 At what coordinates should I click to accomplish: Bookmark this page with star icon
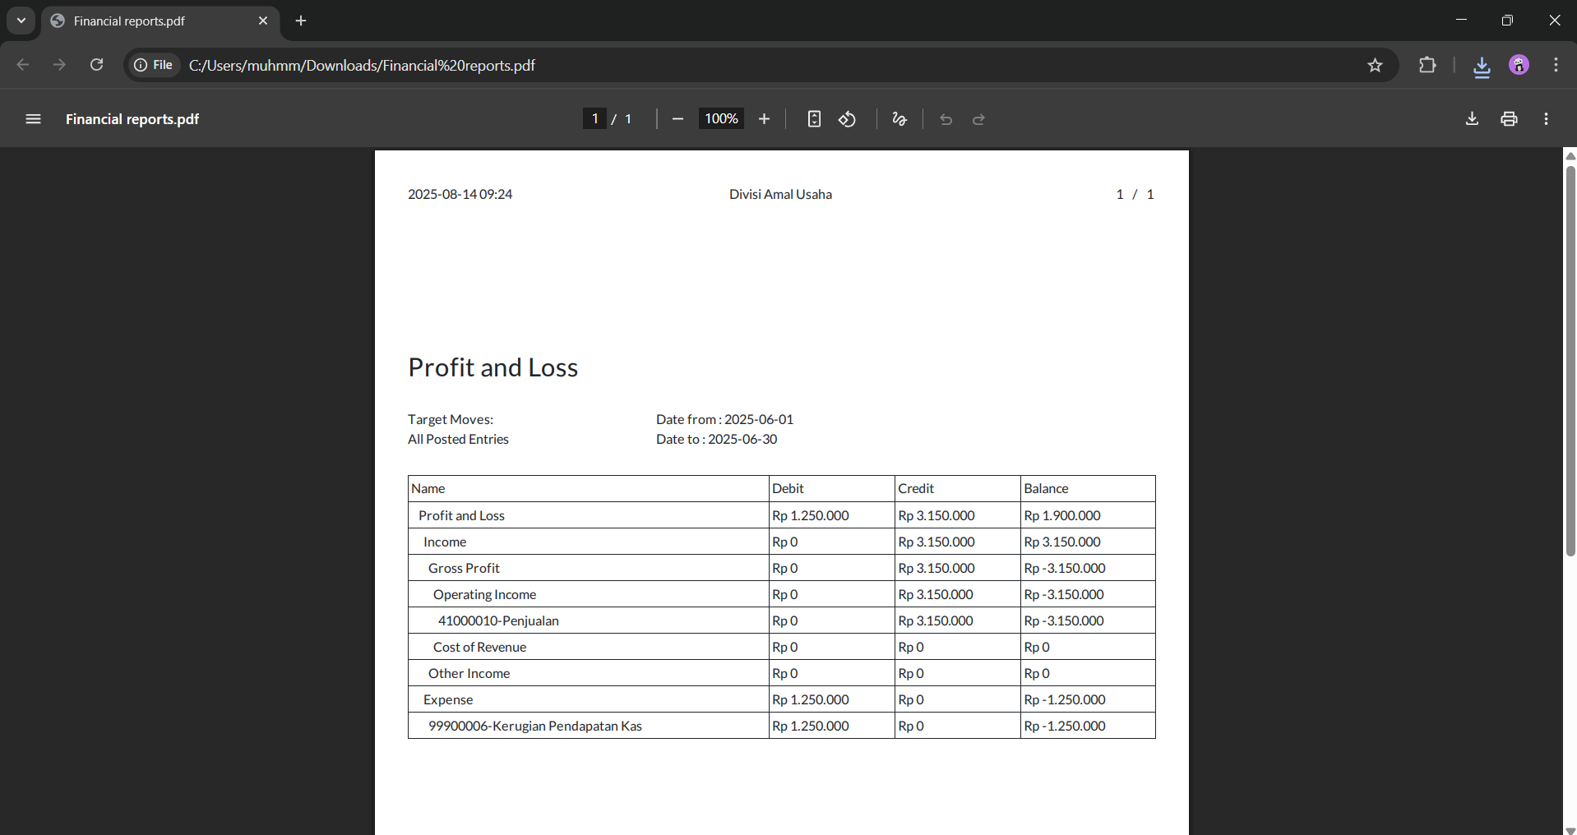pyautogui.click(x=1375, y=65)
